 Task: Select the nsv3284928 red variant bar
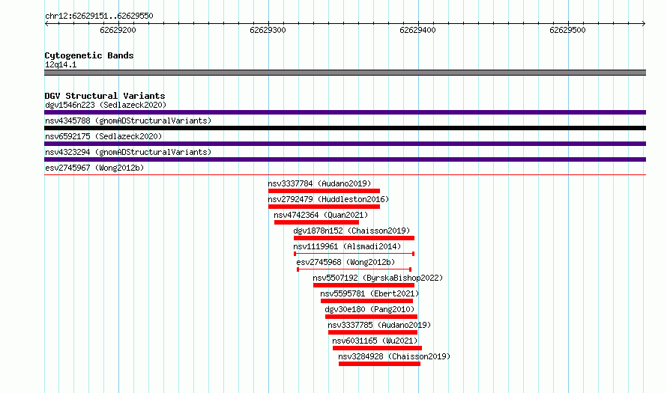click(x=379, y=364)
